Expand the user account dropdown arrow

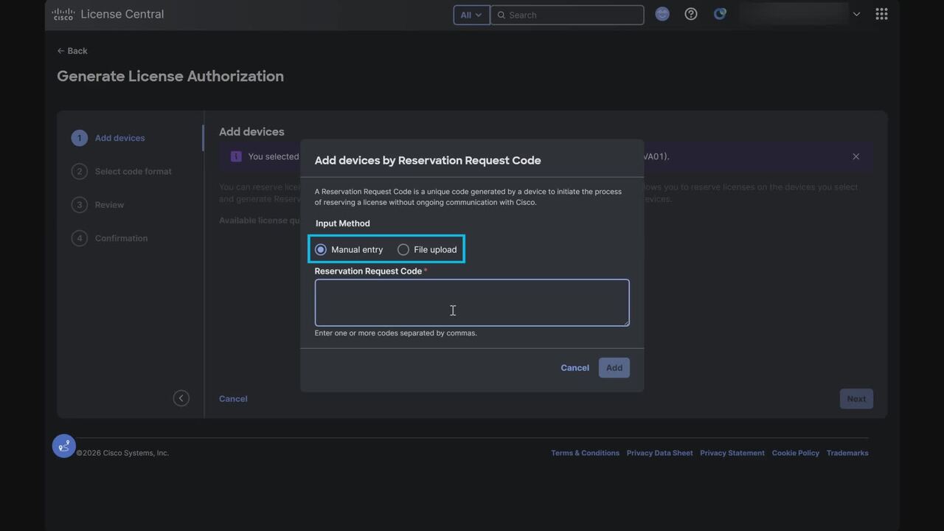[x=856, y=14]
